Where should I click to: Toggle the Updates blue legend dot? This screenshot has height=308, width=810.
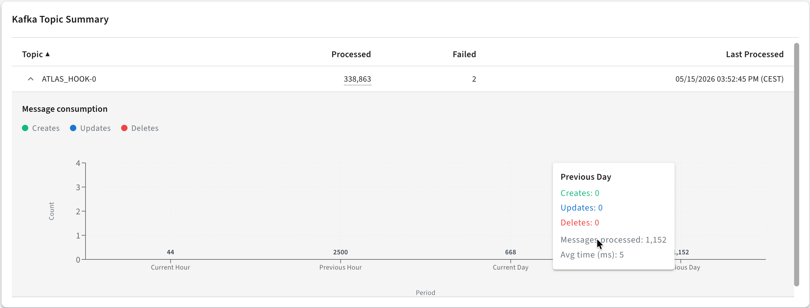click(73, 128)
